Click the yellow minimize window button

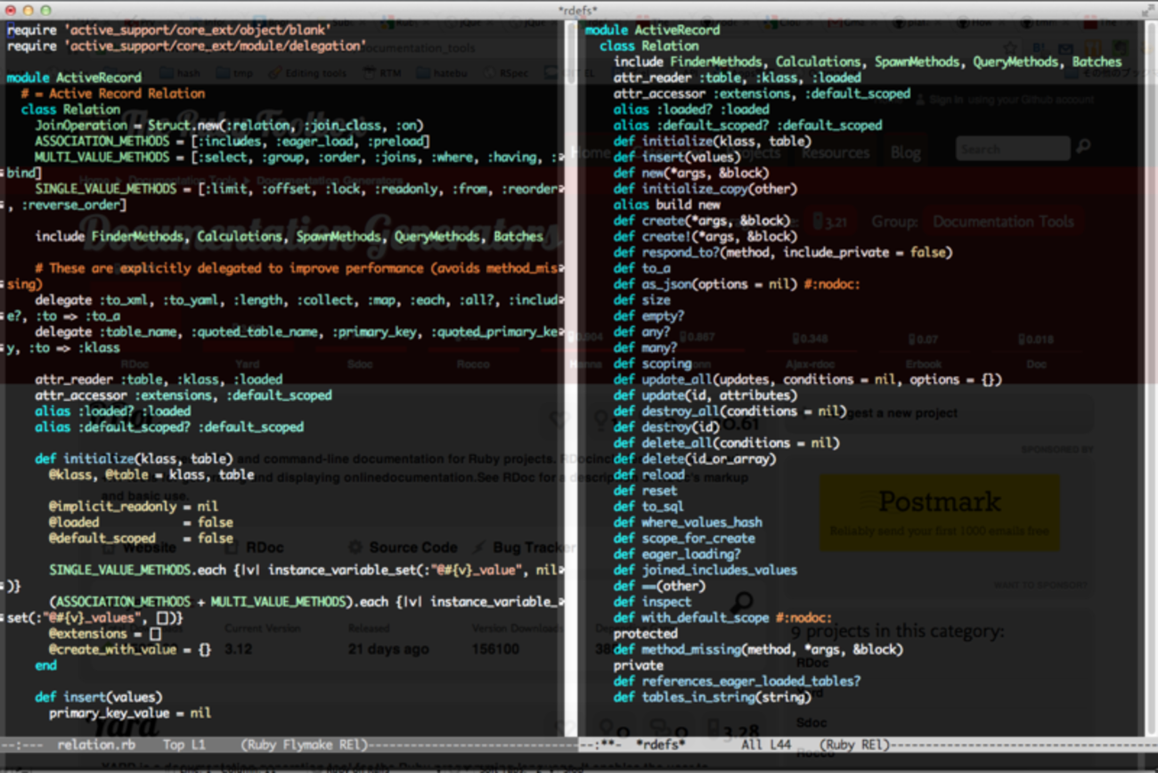click(x=29, y=10)
